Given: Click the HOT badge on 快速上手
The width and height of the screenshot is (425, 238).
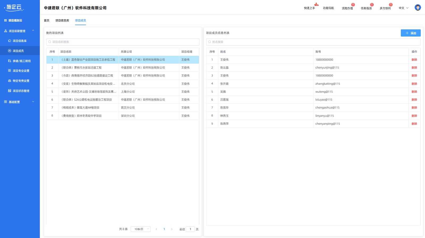Looking at the screenshot, I should tap(316, 5).
